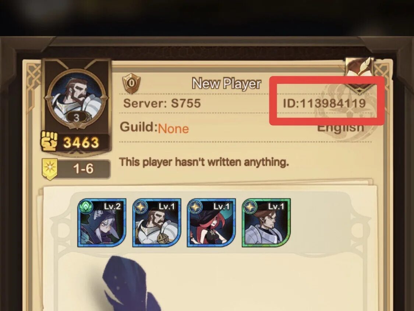The height and width of the screenshot is (311, 414).
Task: Click the 1-6 campaign progress label
Action: tap(83, 169)
